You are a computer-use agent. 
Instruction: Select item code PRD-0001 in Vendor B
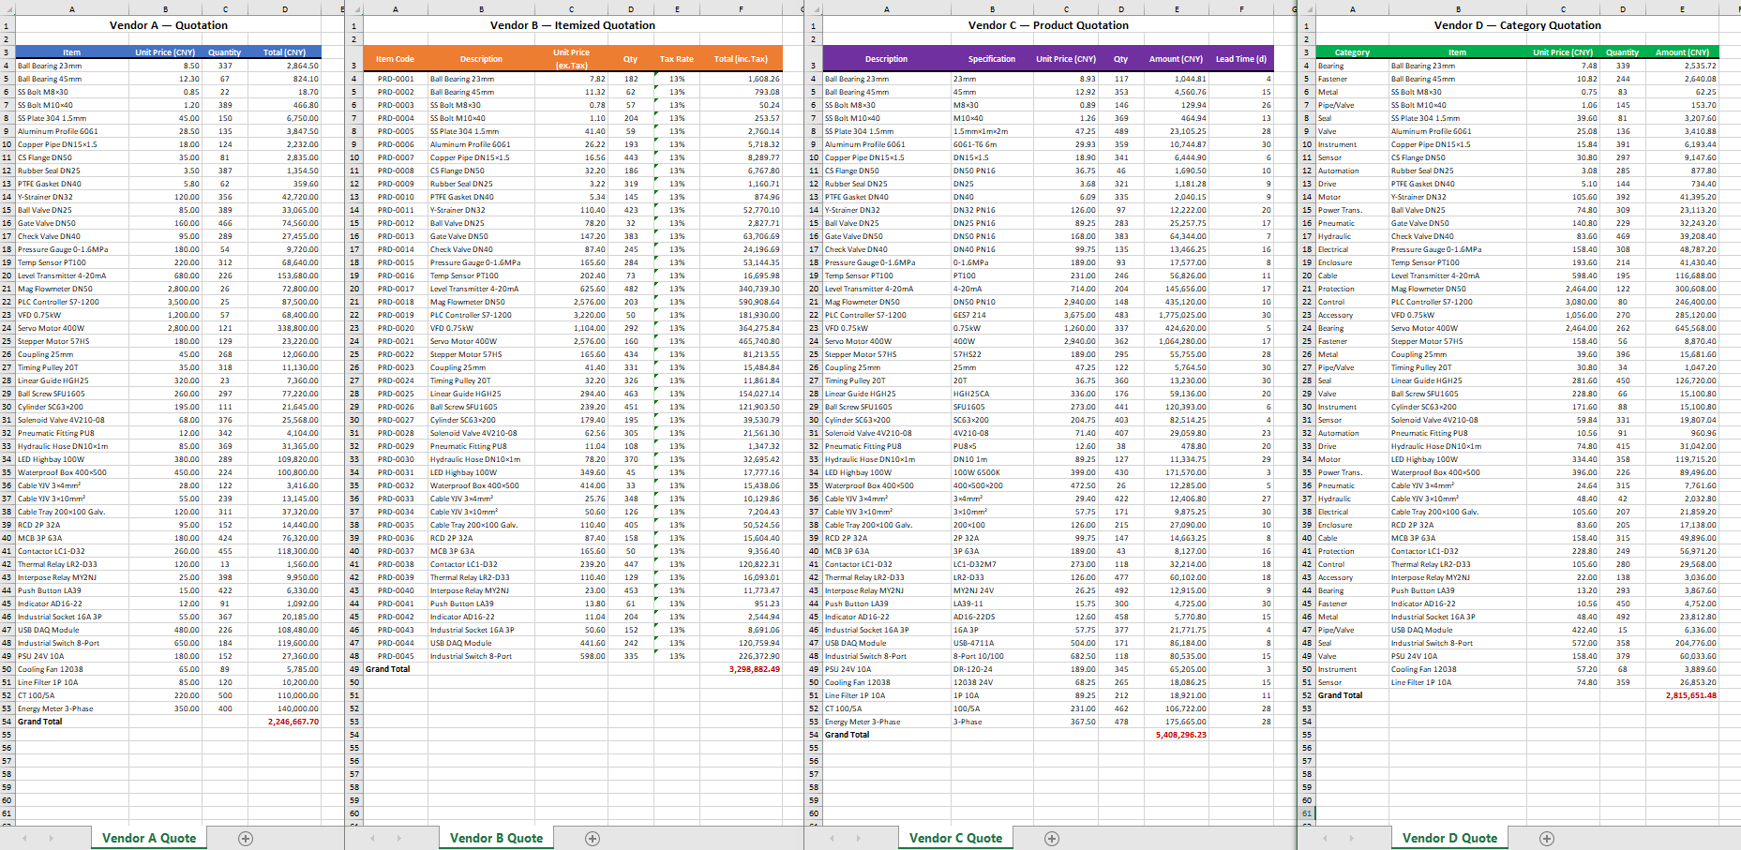395,79
